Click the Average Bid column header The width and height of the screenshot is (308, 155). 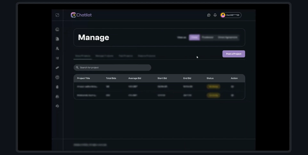(135, 78)
